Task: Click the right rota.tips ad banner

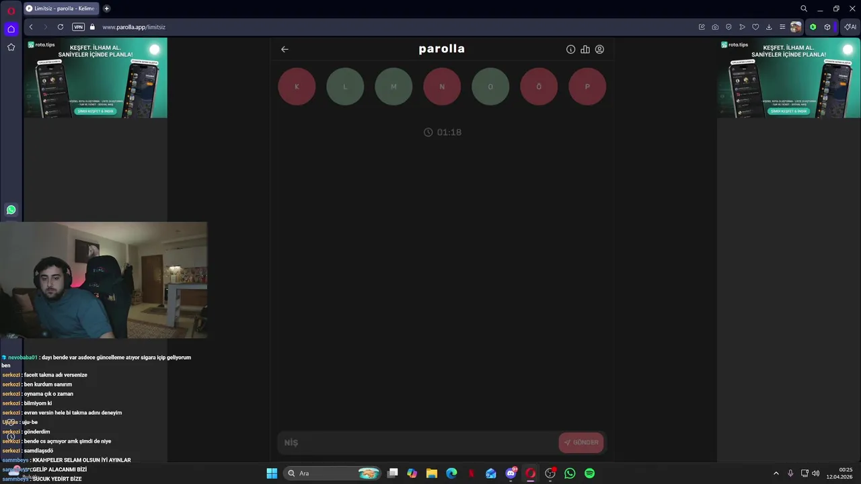Action: tap(788, 78)
